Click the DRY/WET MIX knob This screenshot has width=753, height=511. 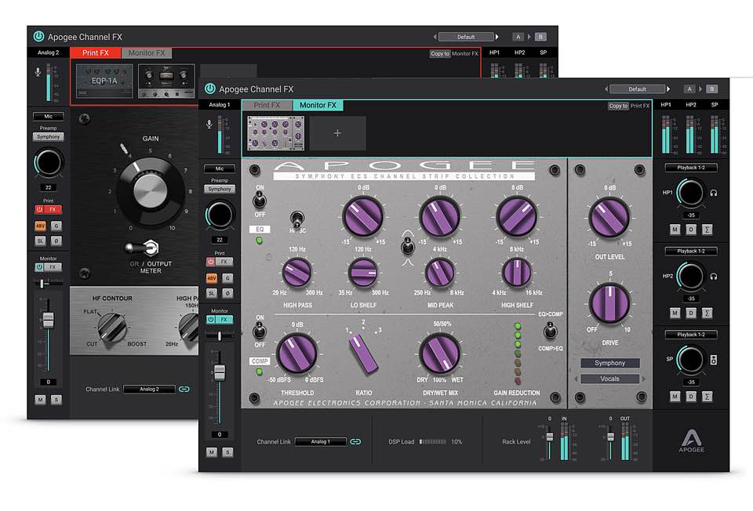point(439,354)
